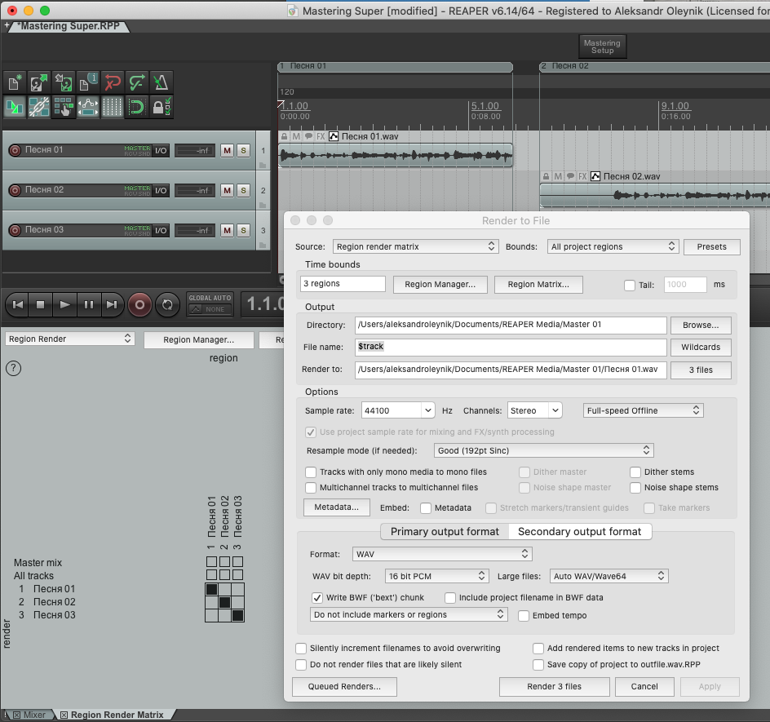Check Add rendered items to new tracks
Viewport: 770px width, 722px height.
click(x=538, y=649)
